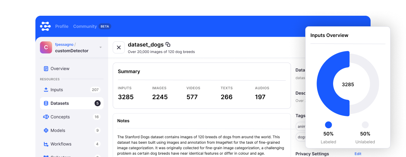This screenshot has height=157, width=406.
Task: Click the Clarifai logo icon
Action: [x=45, y=26]
